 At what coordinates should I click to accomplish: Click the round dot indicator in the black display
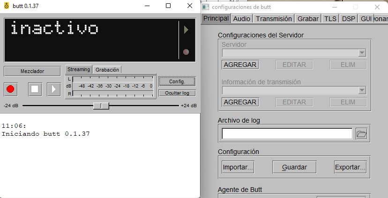(x=186, y=52)
